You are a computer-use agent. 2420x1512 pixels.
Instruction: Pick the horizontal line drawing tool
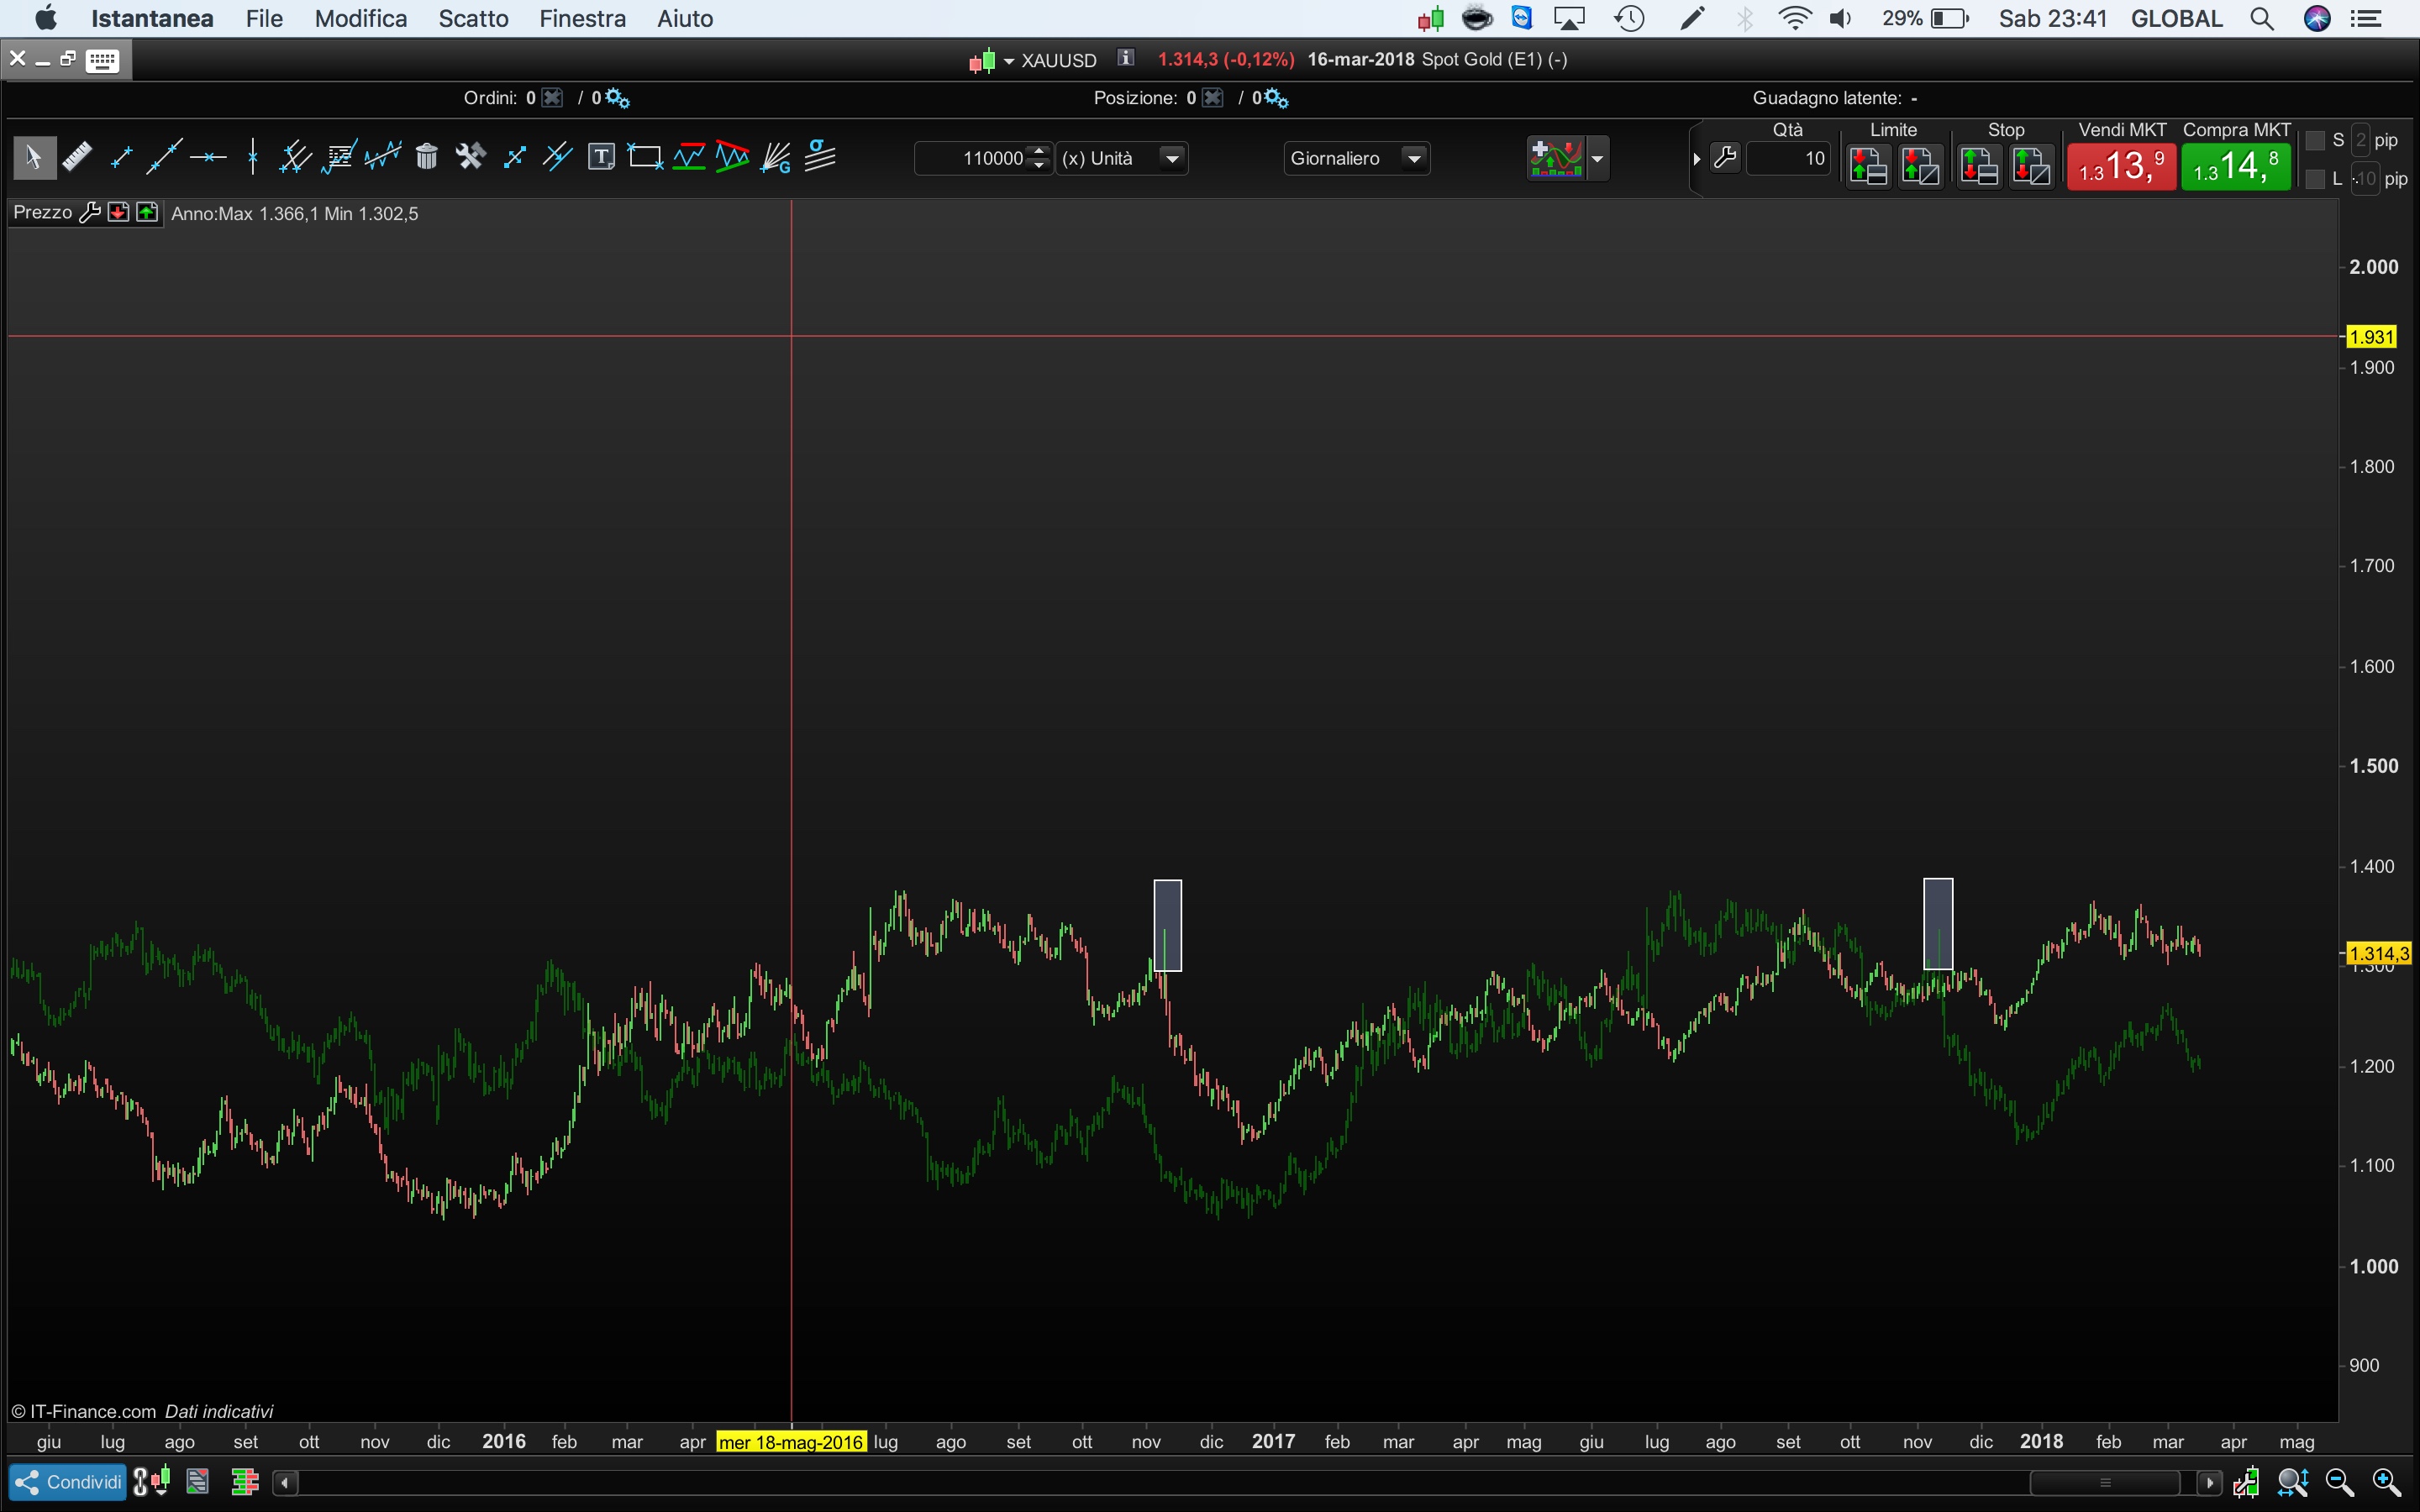208,157
